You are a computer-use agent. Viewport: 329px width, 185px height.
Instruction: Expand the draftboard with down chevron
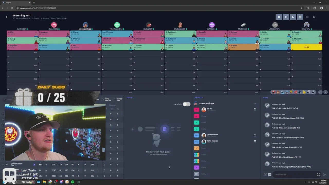pos(325,92)
